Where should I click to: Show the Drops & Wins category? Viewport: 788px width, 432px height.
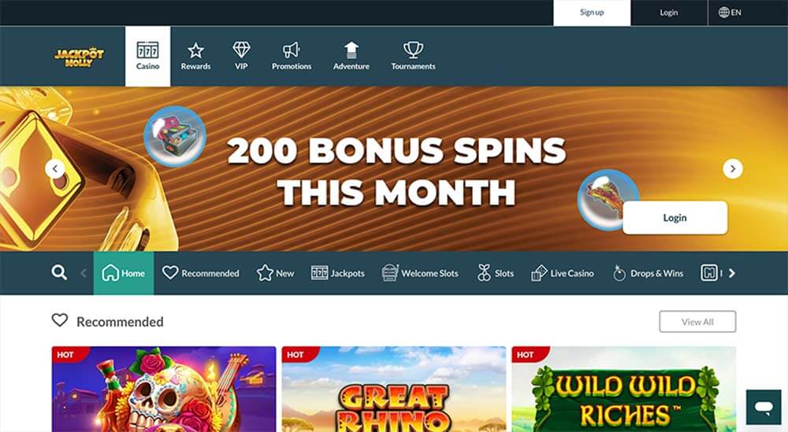(648, 273)
